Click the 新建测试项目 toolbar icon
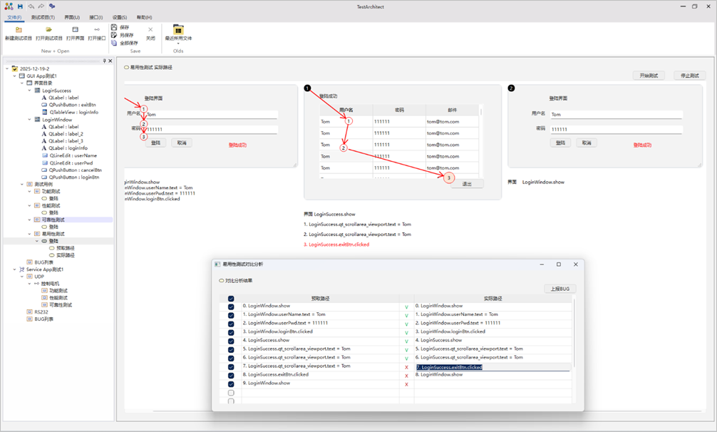717x432 pixels. click(x=19, y=30)
